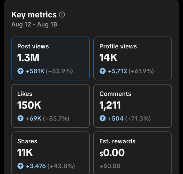Screen dimensions: 183x174
Task: Open the Likes metric card
Action: [50, 106]
